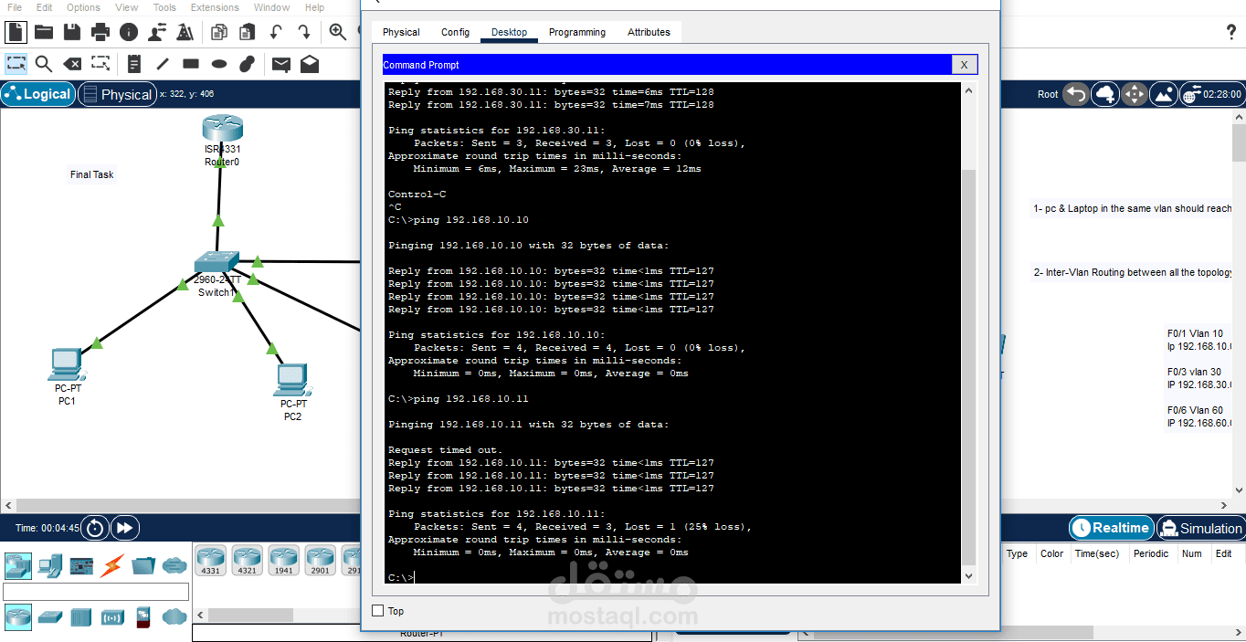Click the Print icon in the toolbar
1246x642 pixels.
[100, 32]
